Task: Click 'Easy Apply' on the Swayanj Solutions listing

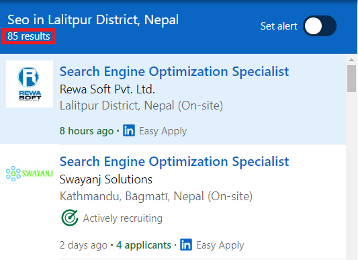Action: (220, 245)
